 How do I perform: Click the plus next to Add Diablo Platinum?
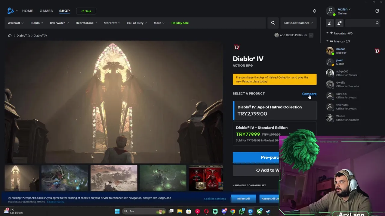pyautogui.click(x=311, y=35)
